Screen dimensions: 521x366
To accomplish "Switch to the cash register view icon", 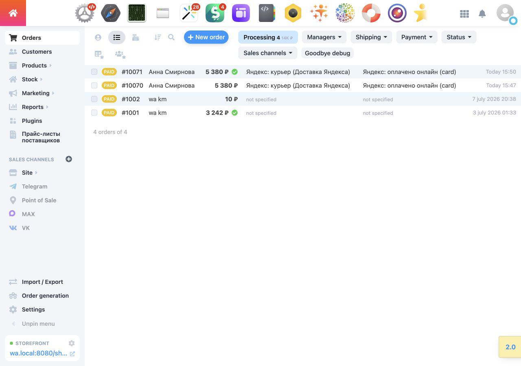I will click(x=136, y=37).
